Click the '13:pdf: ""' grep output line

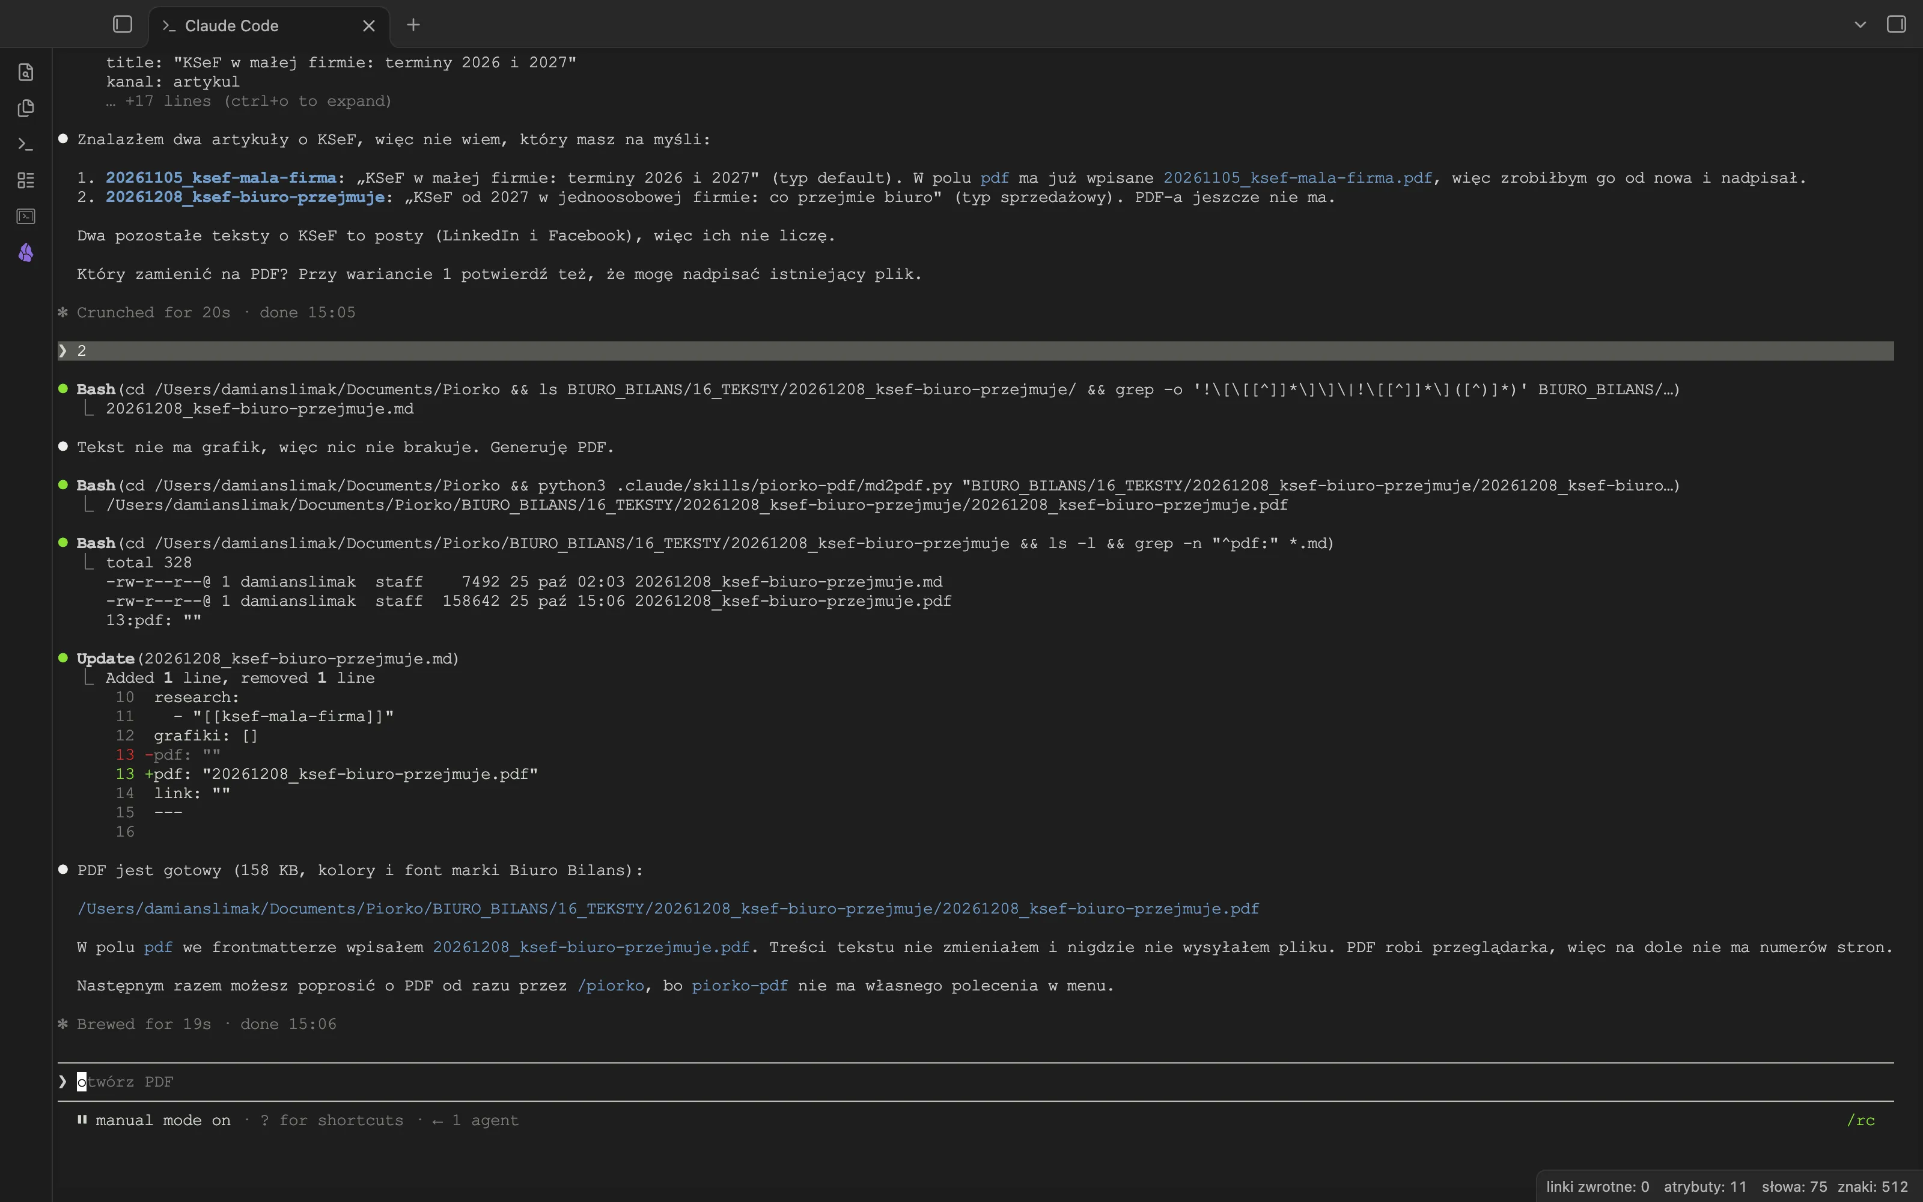pyautogui.click(x=153, y=620)
